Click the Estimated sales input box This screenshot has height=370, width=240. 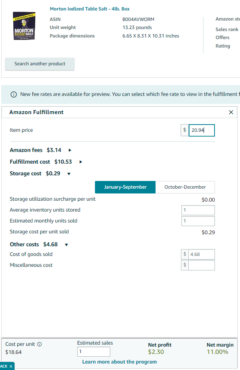(x=94, y=351)
